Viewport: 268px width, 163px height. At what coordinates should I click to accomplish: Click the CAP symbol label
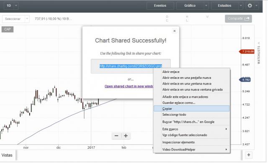[8, 29]
